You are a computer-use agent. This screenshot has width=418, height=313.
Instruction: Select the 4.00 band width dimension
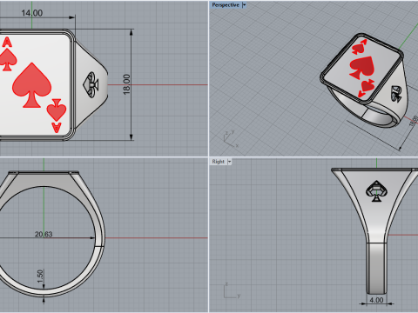(x=376, y=300)
